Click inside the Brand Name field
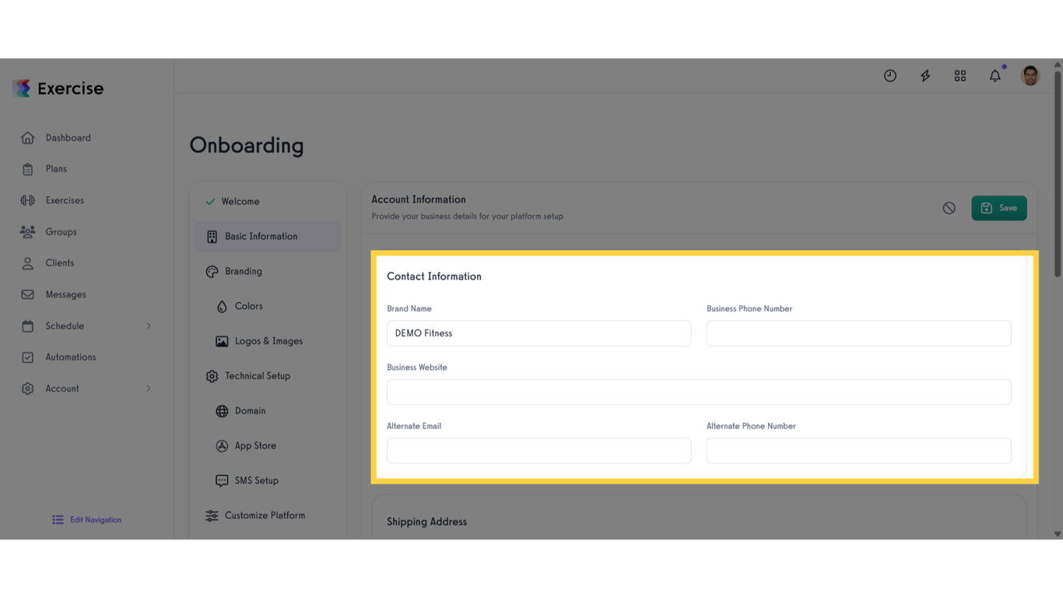Screen dimensions: 1063x598 539,332
